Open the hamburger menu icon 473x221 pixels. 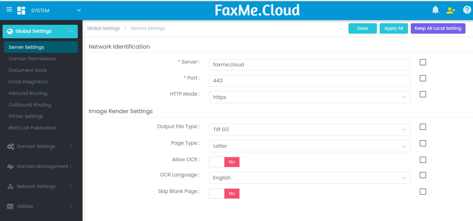[9, 10]
